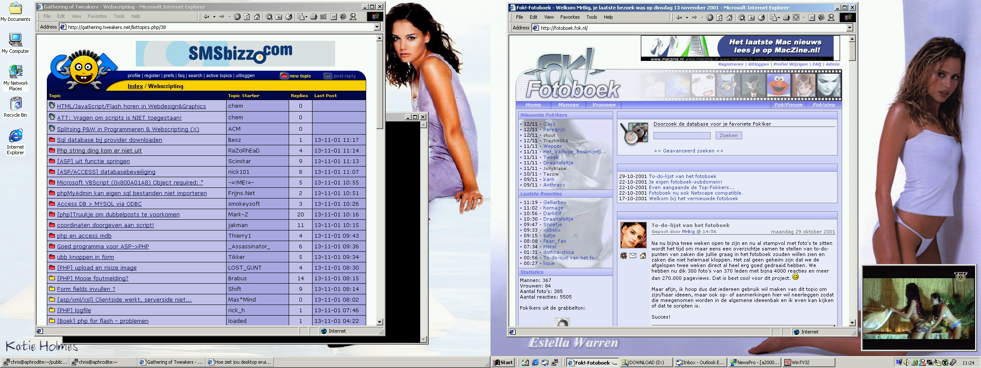Click Print icon in Fok!-Fotoboek window
The height and width of the screenshot is (368, 981).
pos(786,17)
